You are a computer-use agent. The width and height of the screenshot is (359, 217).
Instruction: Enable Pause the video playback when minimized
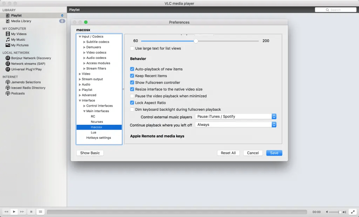132,96
